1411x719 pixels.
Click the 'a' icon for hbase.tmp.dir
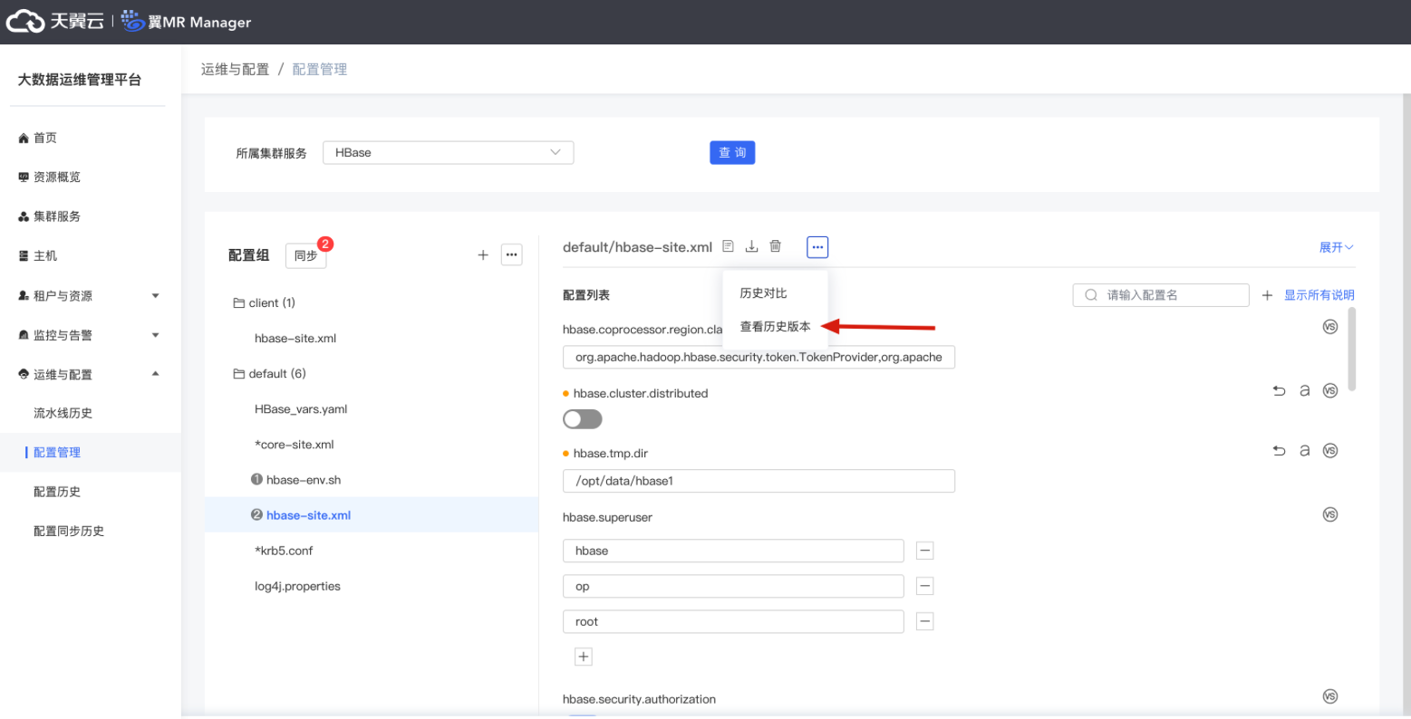(x=1305, y=451)
